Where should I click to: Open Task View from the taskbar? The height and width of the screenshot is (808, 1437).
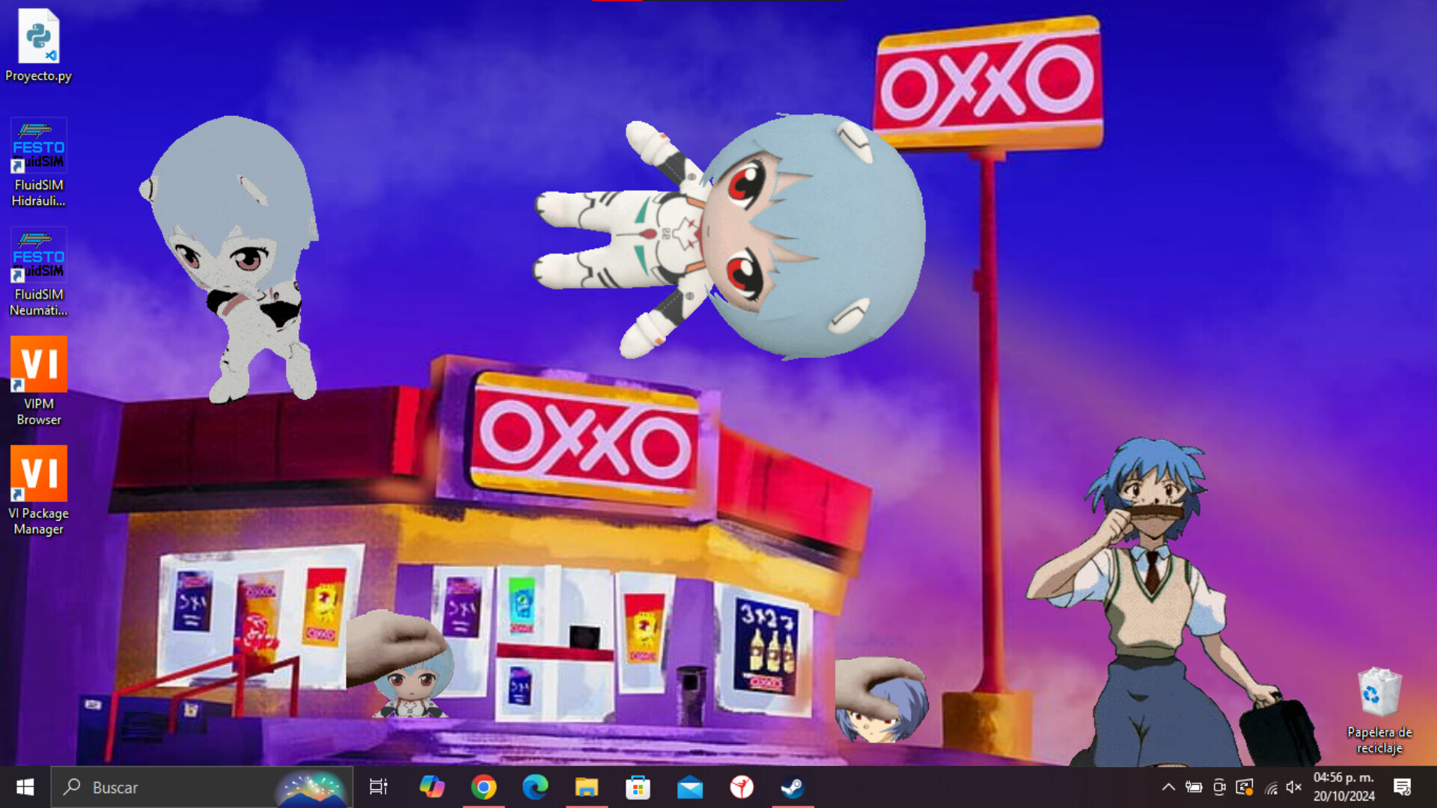click(x=378, y=787)
